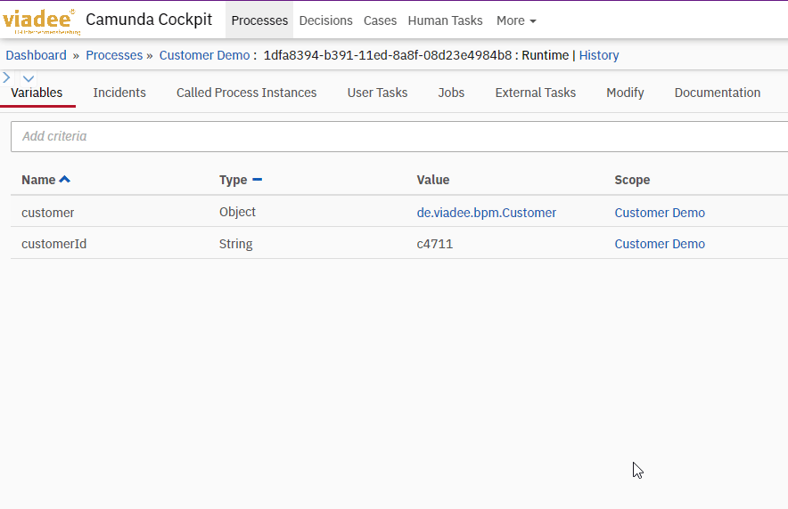Collapse the diagram panel with down chevron
This screenshot has width=788, height=509.
[29, 78]
